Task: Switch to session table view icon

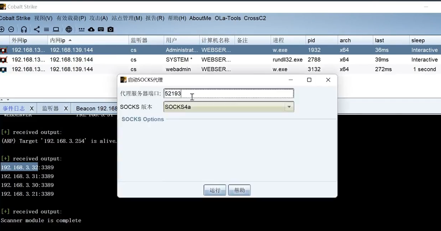Action: 46,29
